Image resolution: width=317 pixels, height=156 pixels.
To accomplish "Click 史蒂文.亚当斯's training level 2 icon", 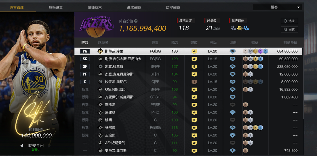I will (x=232, y=150).
